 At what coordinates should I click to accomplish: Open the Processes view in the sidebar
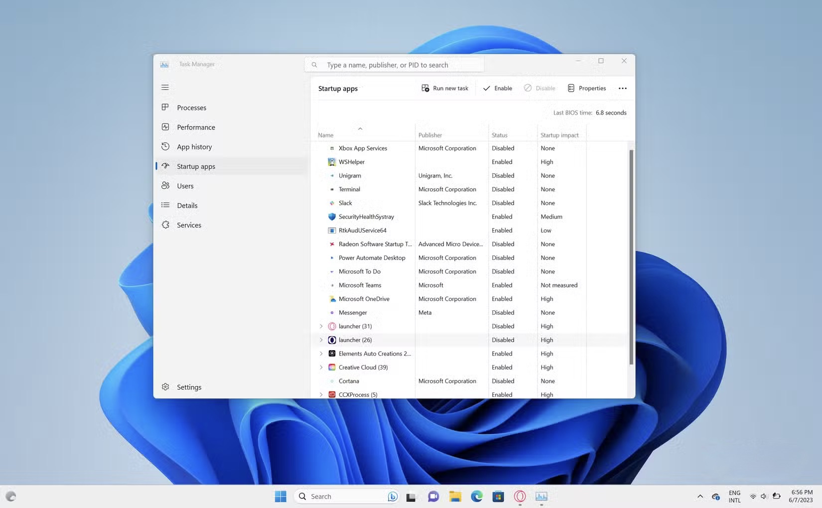(191, 108)
